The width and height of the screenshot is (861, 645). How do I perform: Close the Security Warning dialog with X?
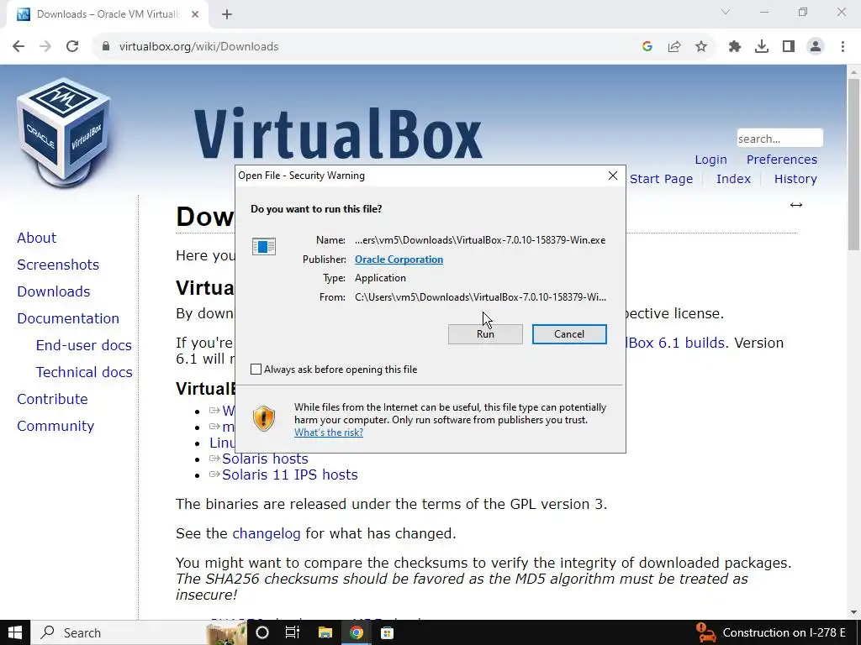click(613, 176)
